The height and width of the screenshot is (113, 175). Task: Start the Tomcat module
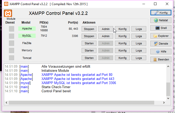[x=89, y=58]
